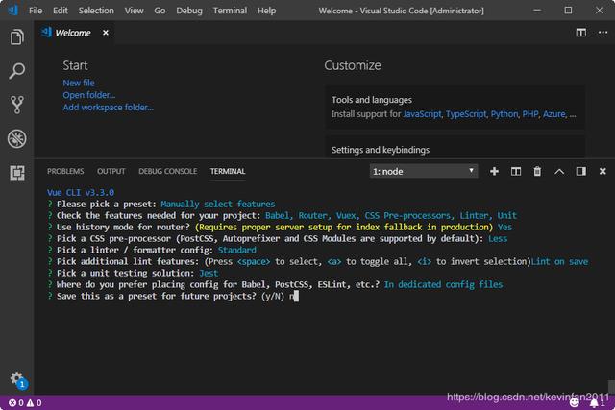Select the Welcome editor tab
The height and width of the screenshot is (410, 615).
click(x=73, y=33)
